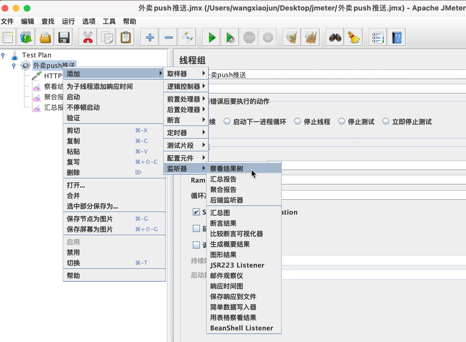Click the thread group name input field
This screenshot has width=466, height=342.
coord(337,75)
